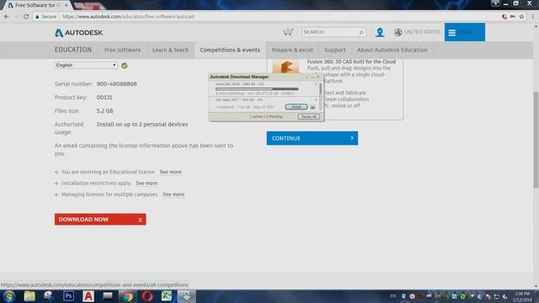Select the serial number 900-48088868

[x=116, y=84]
